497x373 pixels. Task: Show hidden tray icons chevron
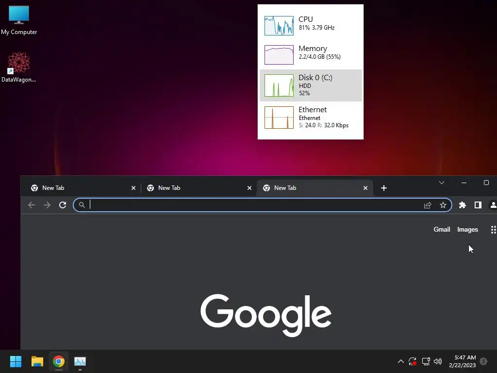click(x=400, y=361)
